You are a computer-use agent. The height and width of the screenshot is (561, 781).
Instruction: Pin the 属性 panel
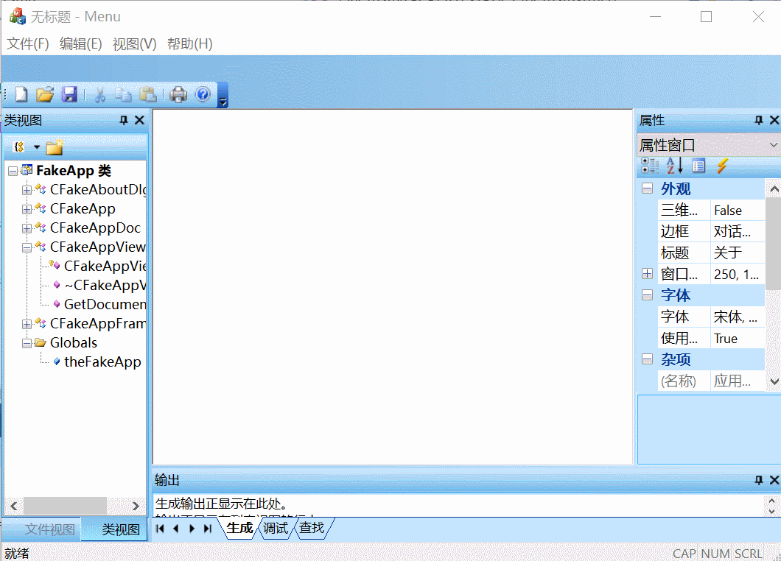point(759,120)
